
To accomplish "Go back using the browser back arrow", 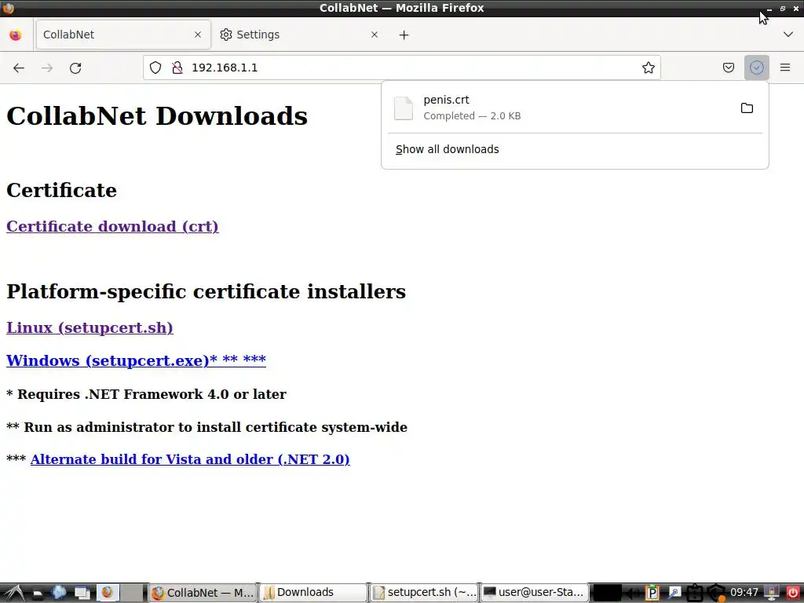I will tap(19, 68).
